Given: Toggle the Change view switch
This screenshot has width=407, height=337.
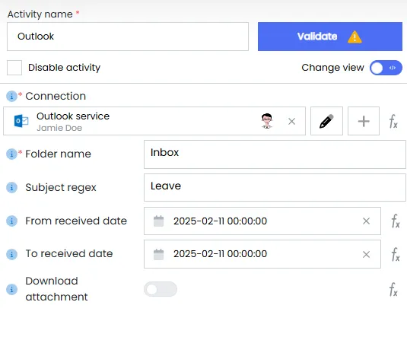Looking at the screenshot, I should (x=386, y=68).
